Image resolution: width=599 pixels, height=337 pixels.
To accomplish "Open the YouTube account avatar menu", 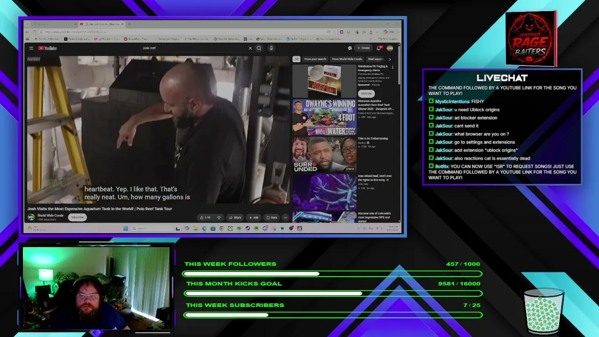I will 390,48.
